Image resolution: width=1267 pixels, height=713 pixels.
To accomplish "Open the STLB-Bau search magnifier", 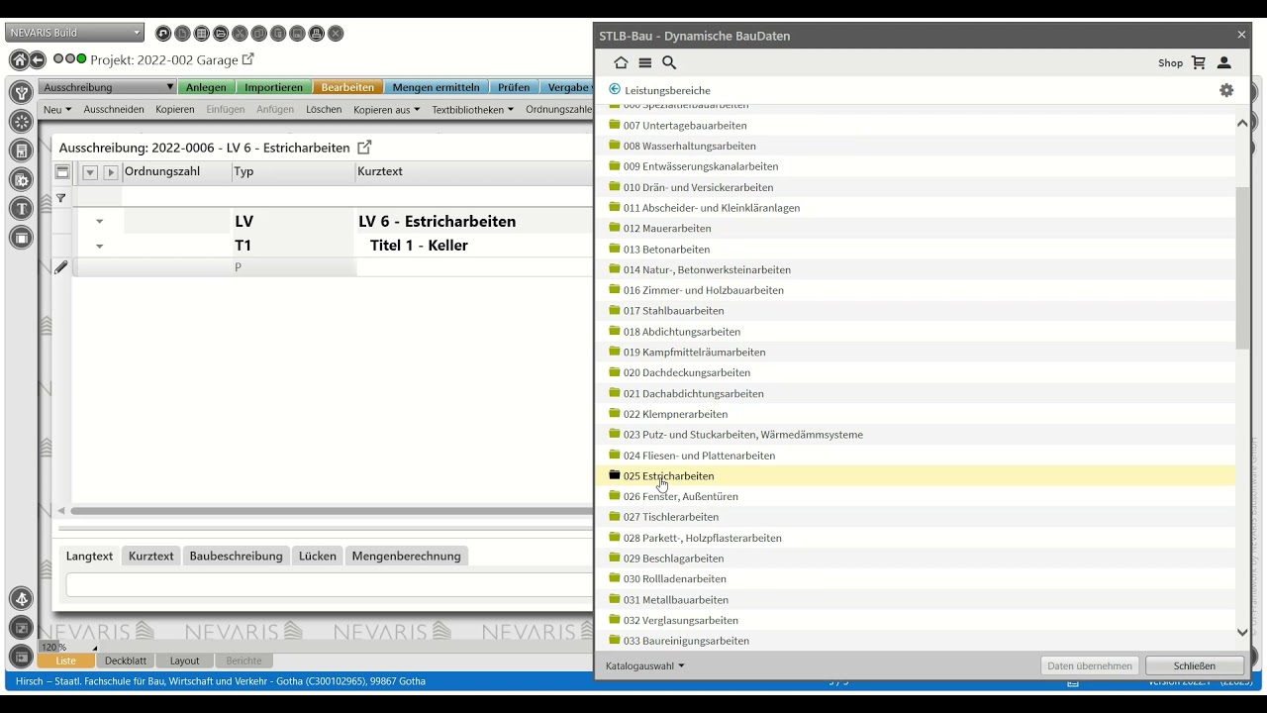I will click(x=669, y=62).
